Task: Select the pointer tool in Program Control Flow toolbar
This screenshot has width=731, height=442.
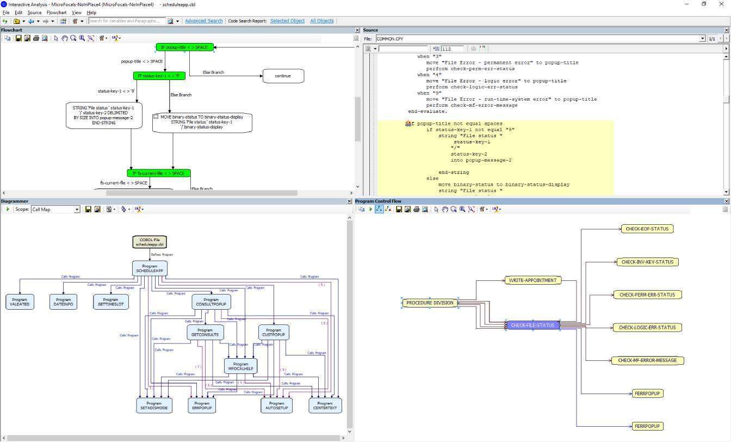Action: point(436,209)
